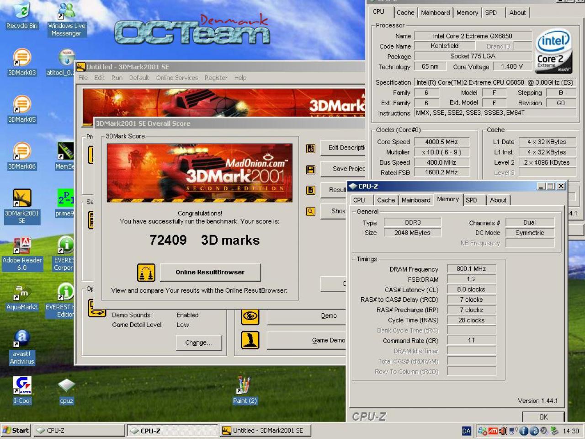
Task: Click the taskbar clock showing 14:30
Action: point(571,431)
